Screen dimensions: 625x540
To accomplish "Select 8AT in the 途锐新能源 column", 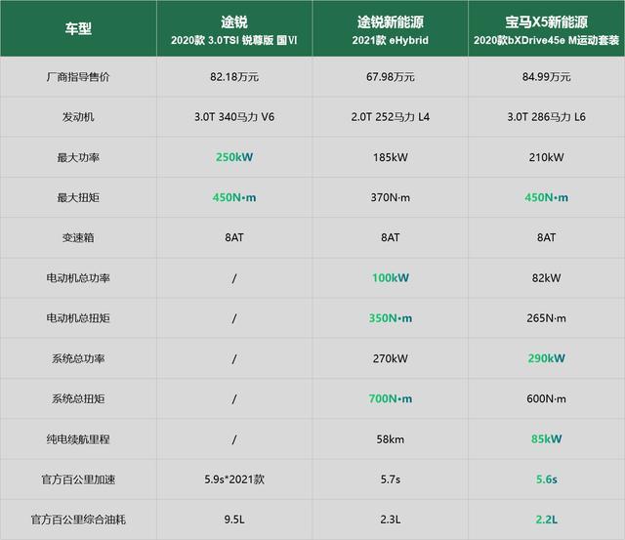I will 391,237.
